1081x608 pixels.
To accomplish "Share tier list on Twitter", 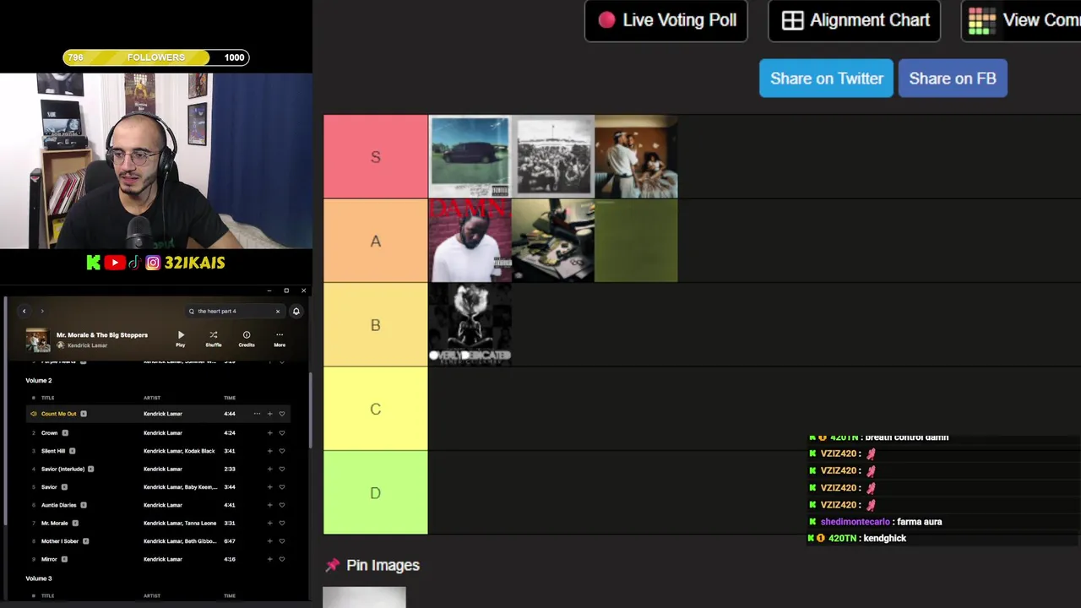I will [x=826, y=79].
